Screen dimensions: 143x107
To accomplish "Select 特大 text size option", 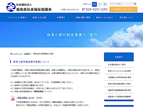I will pyautogui.click(x=105, y=4).
